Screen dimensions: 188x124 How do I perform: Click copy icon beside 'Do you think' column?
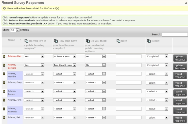pos(88,41)
